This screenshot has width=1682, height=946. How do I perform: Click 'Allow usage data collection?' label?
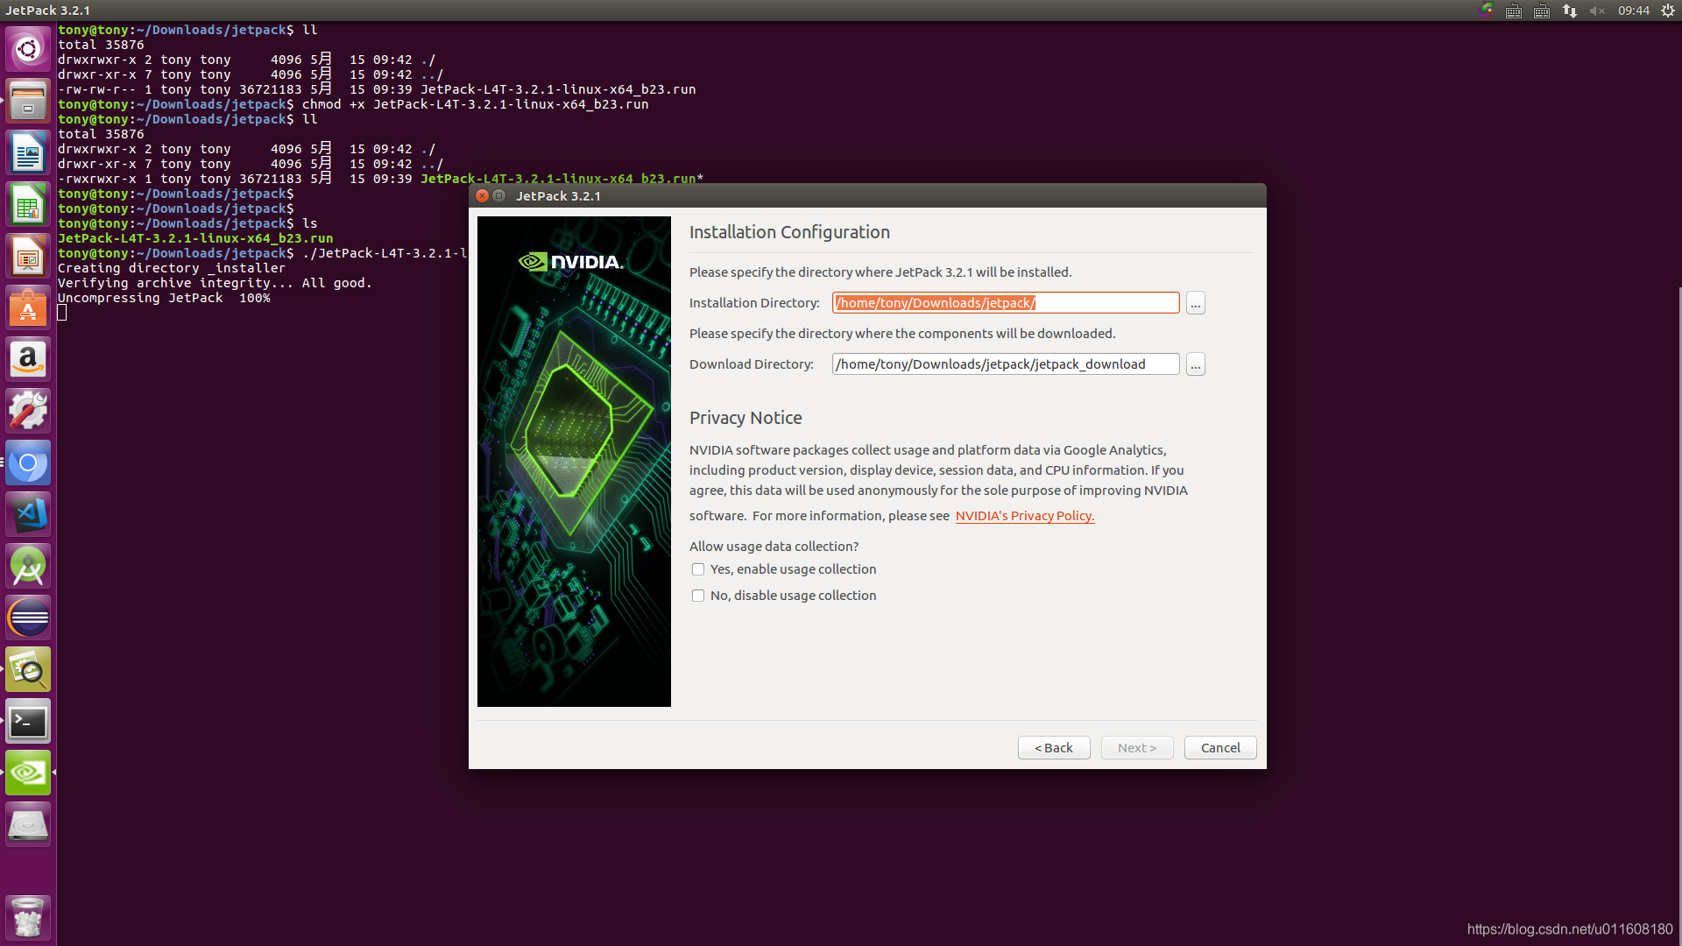click(x=774, y=547)
